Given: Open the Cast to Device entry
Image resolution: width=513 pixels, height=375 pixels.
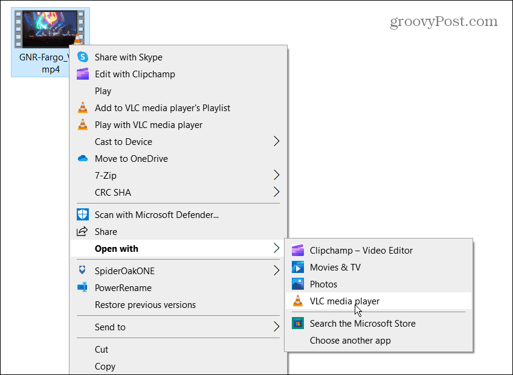Looking at the screenshot, I should coord(178,141).
